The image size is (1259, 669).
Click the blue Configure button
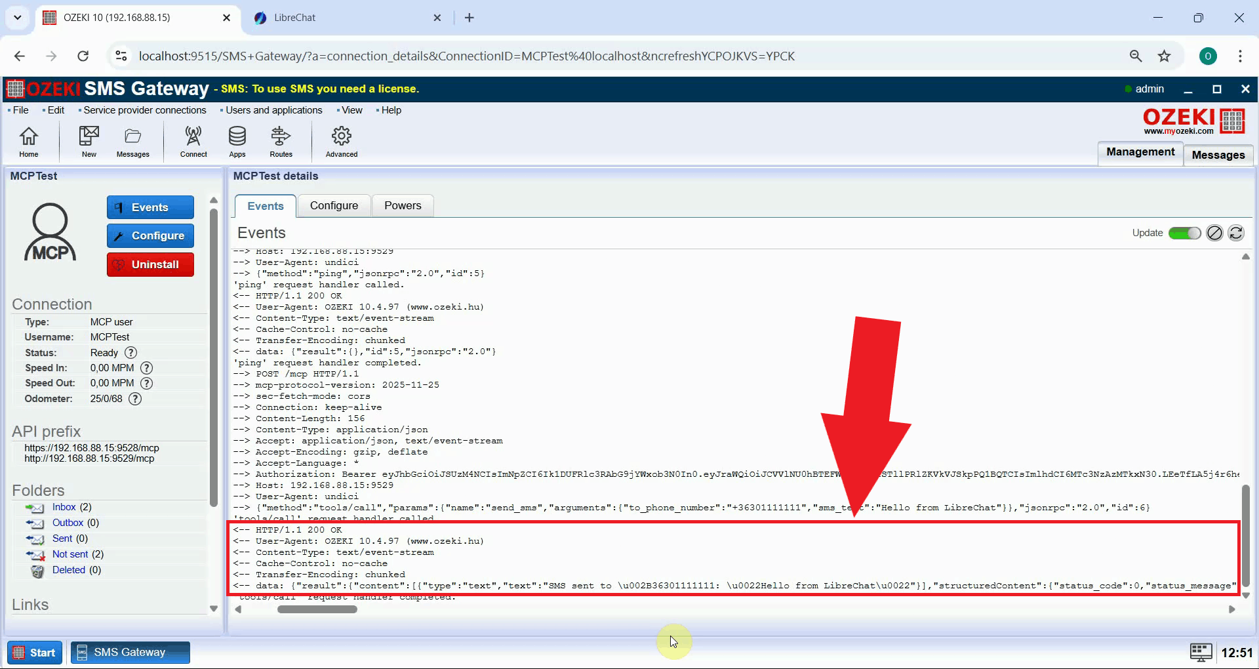[150, 235]
